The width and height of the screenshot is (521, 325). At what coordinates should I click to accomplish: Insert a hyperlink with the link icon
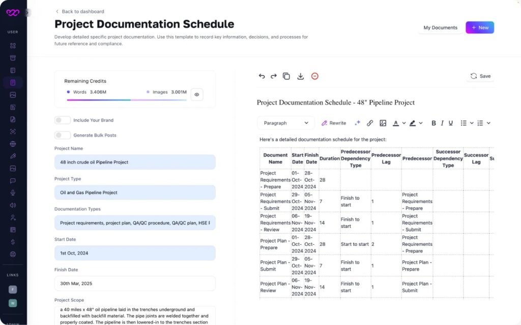point(369,123)
